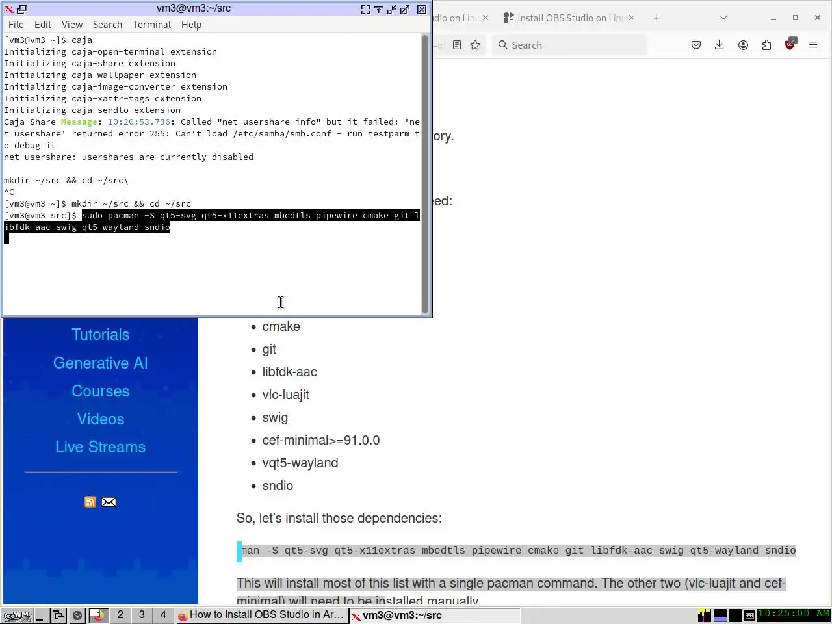Image resolution: width=832 pixels, height=624 pixels.
Task: Close the 'dio on Linux' Firefox tab
Action: coord(485,18)
